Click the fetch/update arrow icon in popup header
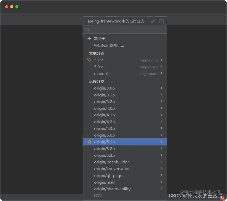The width and height of the screenshot is (227, 201). (x=153, y=21)
